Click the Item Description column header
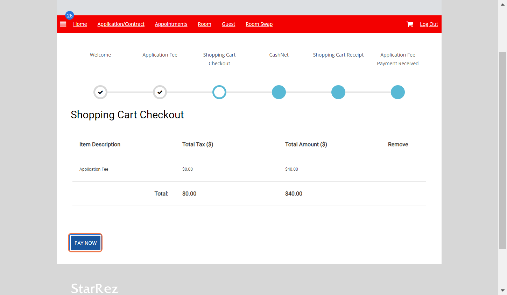The width and height of the screenshot is (507, 295). click(x=100, y=145)
